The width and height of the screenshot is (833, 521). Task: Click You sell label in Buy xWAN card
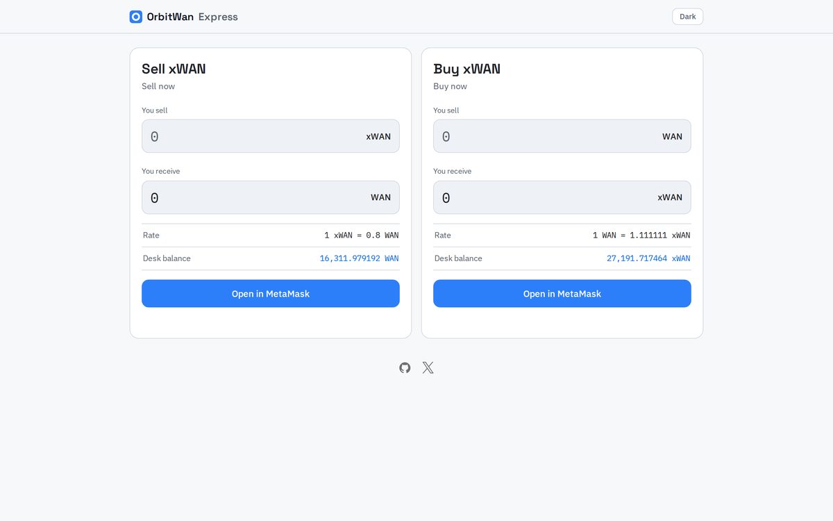(x=446, y=110)
